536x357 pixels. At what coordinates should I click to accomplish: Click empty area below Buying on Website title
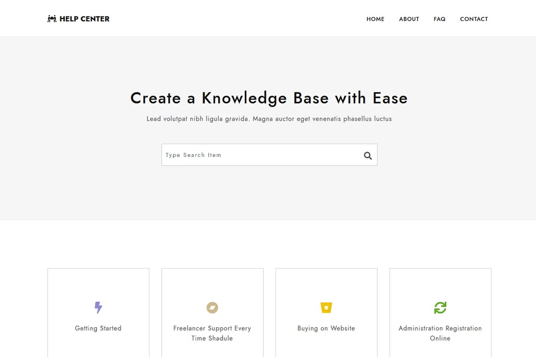326,347
